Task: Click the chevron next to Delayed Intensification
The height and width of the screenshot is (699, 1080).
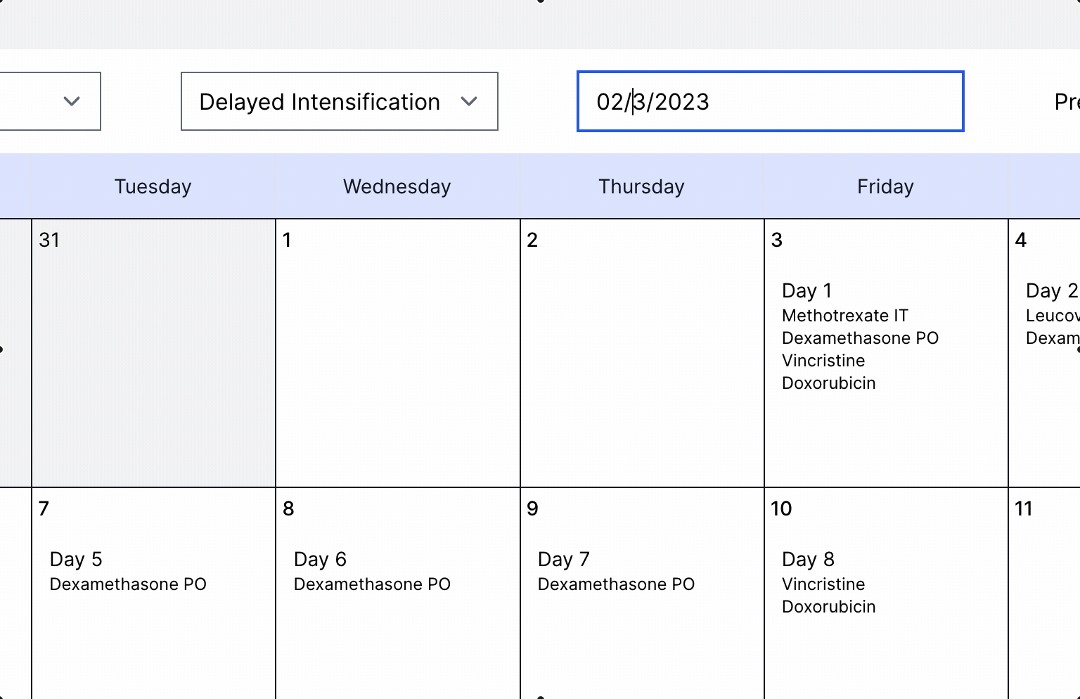Action: (470, 101)
